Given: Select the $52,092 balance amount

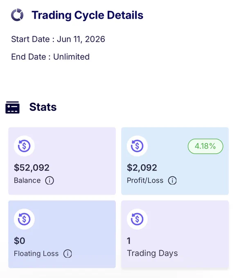Looking at the screenshot, I should 32,168.
